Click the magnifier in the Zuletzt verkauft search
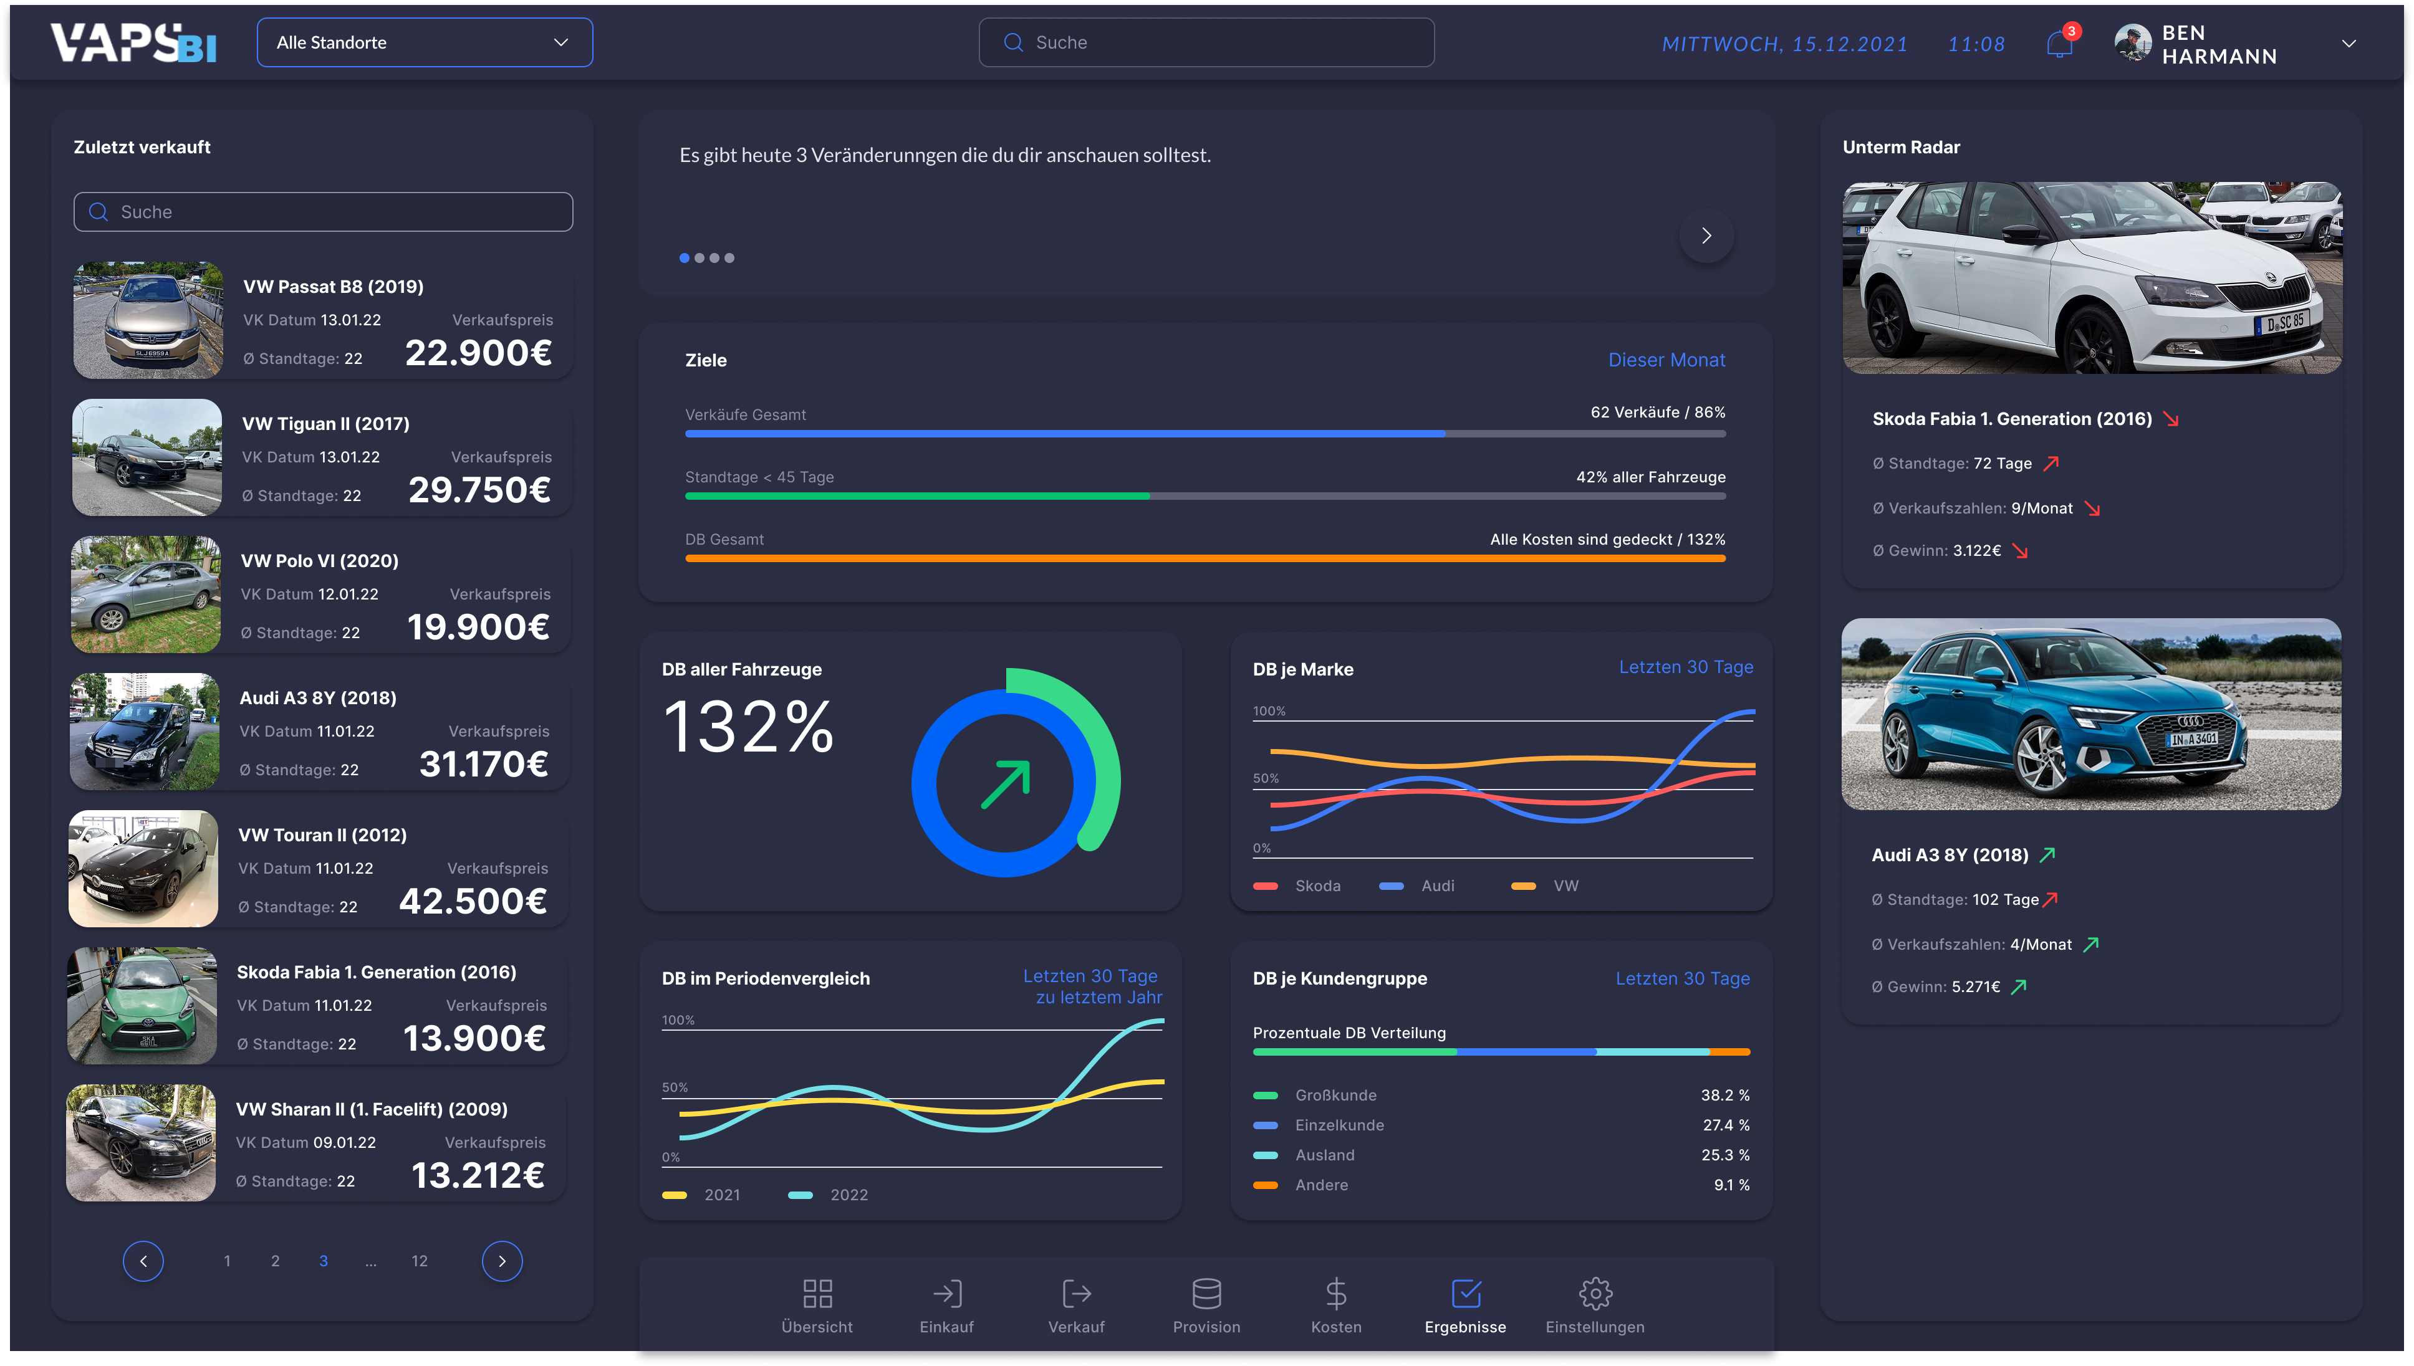This screenshot has width=2414, height=1366. (x=98, y=212)
